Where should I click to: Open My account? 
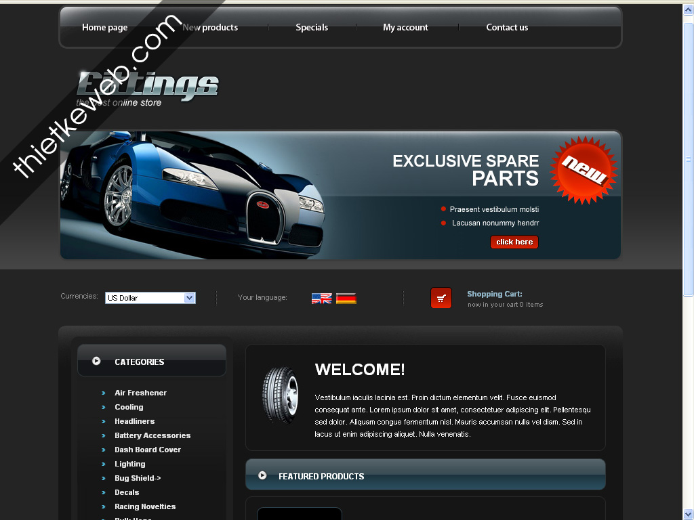click(x=405, y=27)
